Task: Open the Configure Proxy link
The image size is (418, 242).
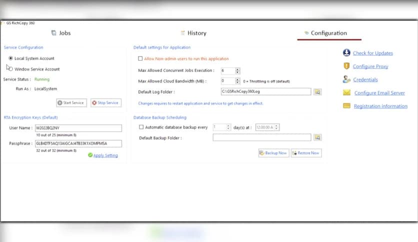Action: click(370, 66)
